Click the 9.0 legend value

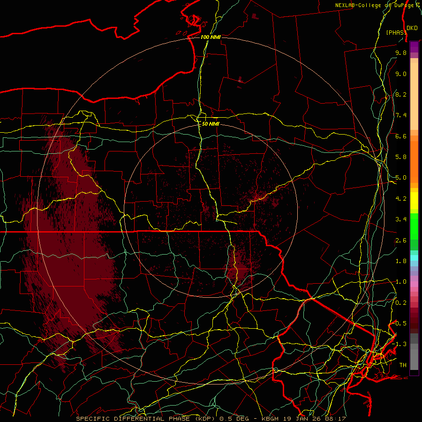click(401, 74)
